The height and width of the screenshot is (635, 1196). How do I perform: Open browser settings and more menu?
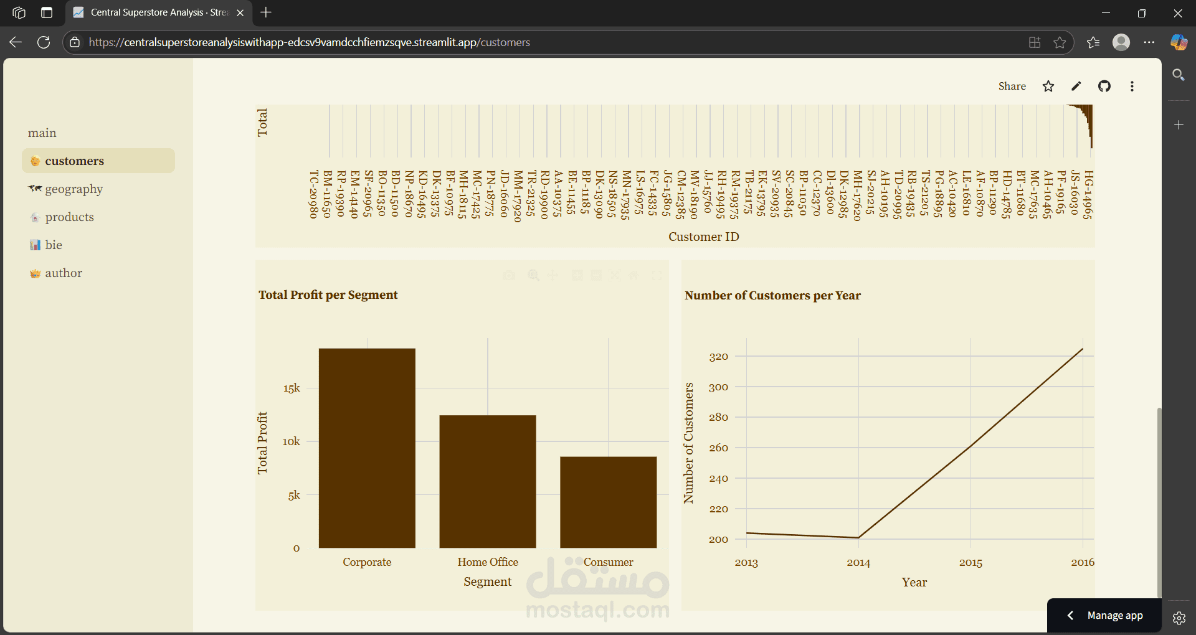pyautogui.click(x=1149, y=42)
